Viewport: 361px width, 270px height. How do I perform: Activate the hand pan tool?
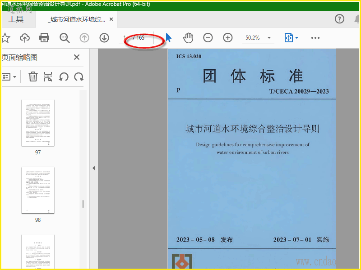pos(188,38)
